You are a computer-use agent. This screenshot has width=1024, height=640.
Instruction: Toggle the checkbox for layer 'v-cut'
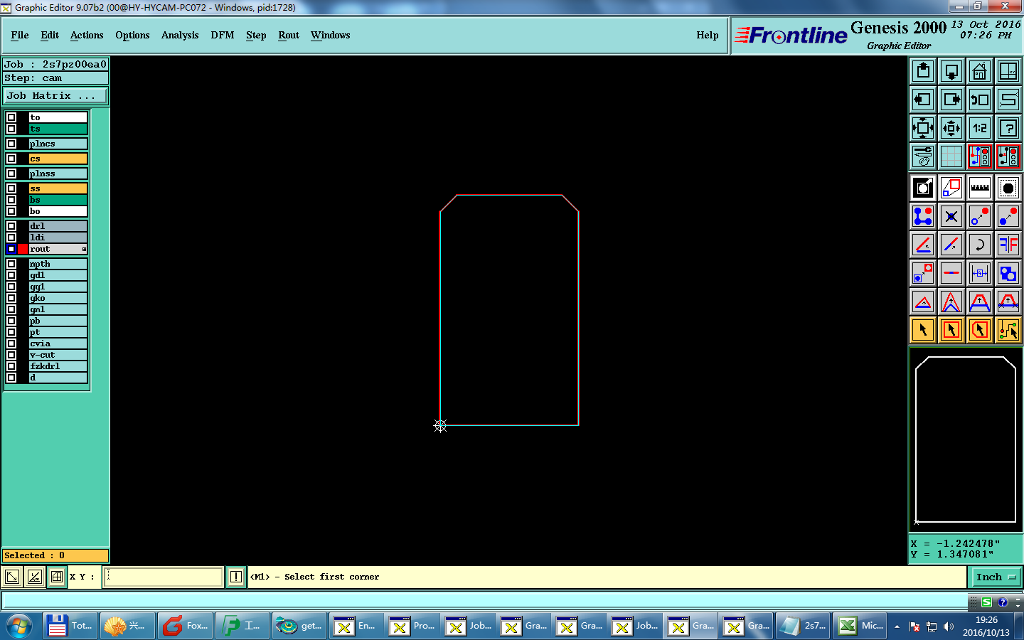11,355
